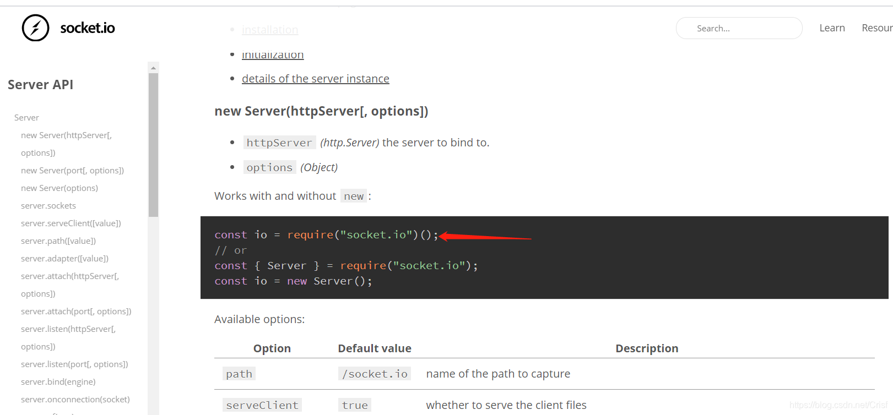The image size is (893, 415).
Task: Go to new Server(options) sidebar entry
Action: [x=59, y=188]
